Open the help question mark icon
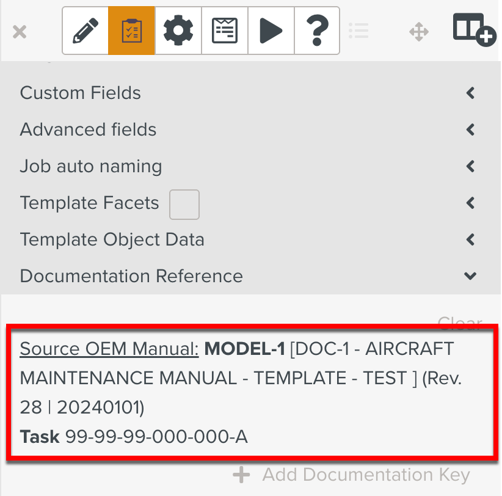The height and width of the screenshot is (496, 502). [x=317, y=30]
